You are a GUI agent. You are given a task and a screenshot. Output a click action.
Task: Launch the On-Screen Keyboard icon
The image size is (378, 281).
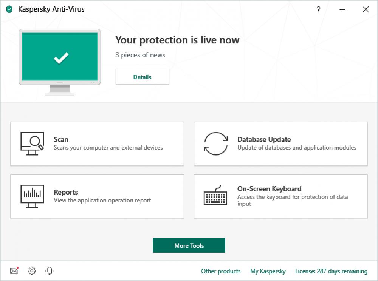click(x=216, y=196)
